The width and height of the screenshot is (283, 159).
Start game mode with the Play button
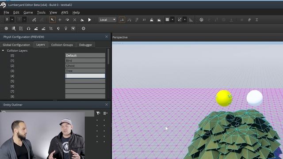pos(89,20)
